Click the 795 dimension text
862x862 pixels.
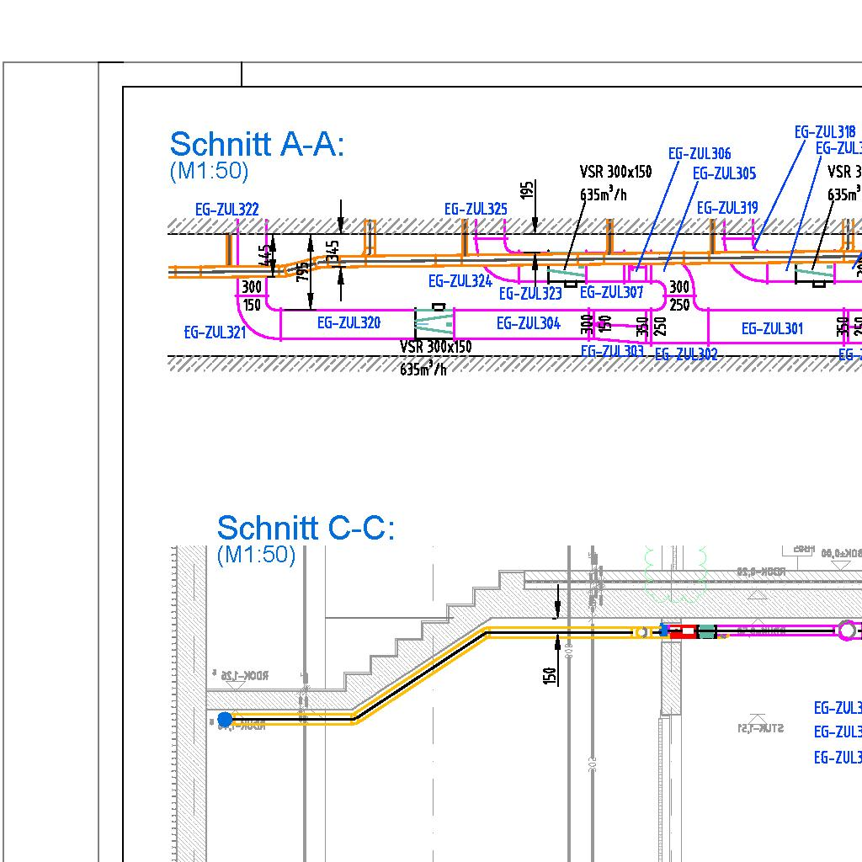pos(302,273)
